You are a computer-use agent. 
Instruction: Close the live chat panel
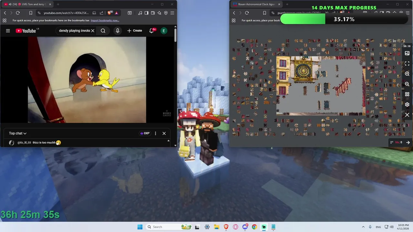pos(164,133)
